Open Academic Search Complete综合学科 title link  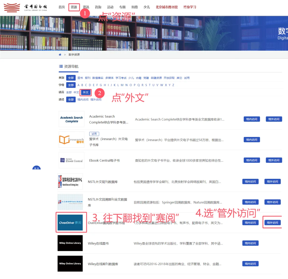click(x=109, y=119)
